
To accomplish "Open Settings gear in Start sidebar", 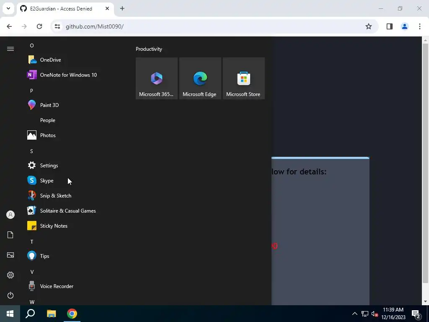I will point(10,275).
